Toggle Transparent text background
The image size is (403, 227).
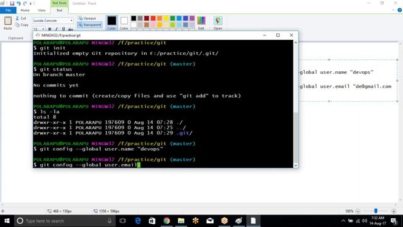89,25
